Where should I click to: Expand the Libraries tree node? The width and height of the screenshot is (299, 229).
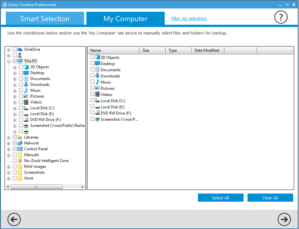(8, 138)
